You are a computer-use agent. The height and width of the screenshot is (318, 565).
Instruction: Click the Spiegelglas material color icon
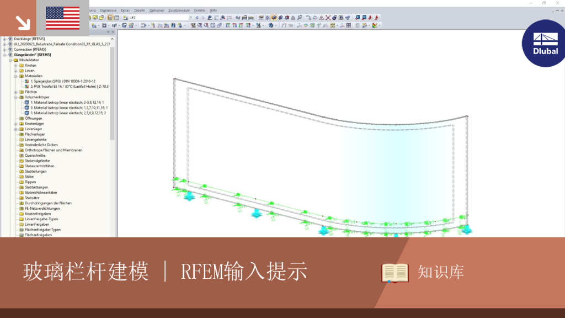(26, 82)
